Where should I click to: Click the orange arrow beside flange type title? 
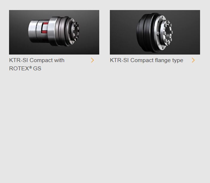pyautogui.click(x=193, y=60)
